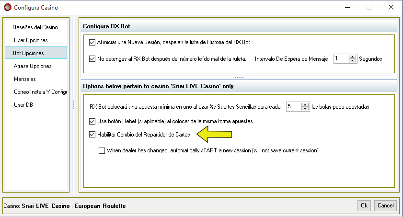Viewport: 403px width, 217px height.
Task: Decrease the Suertes Sencillas balls count
Action: [x=305, y=109]
